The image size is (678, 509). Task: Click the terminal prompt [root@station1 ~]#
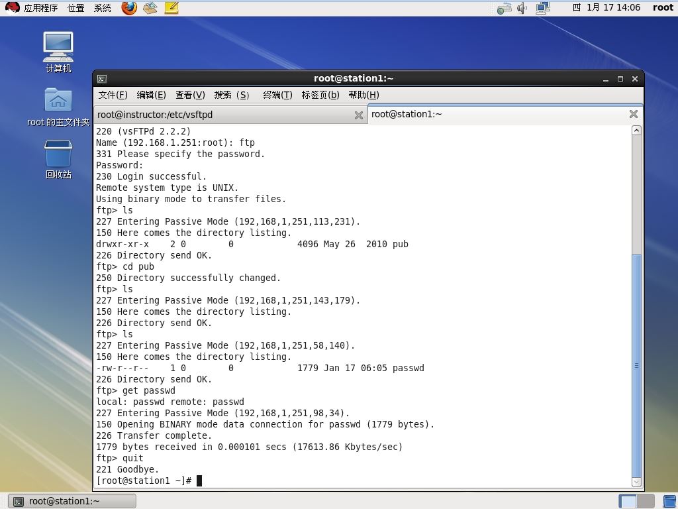click(144, 481)
